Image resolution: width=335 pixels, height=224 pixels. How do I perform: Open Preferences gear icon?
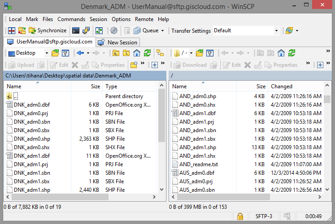pos(113,31)
